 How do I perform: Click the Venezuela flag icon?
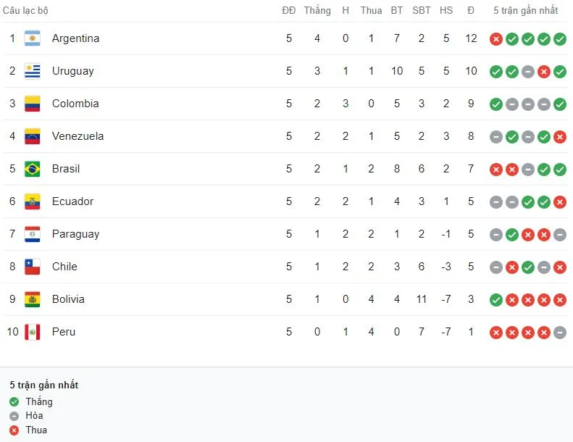pyautogui.click(x=32, y=136)
